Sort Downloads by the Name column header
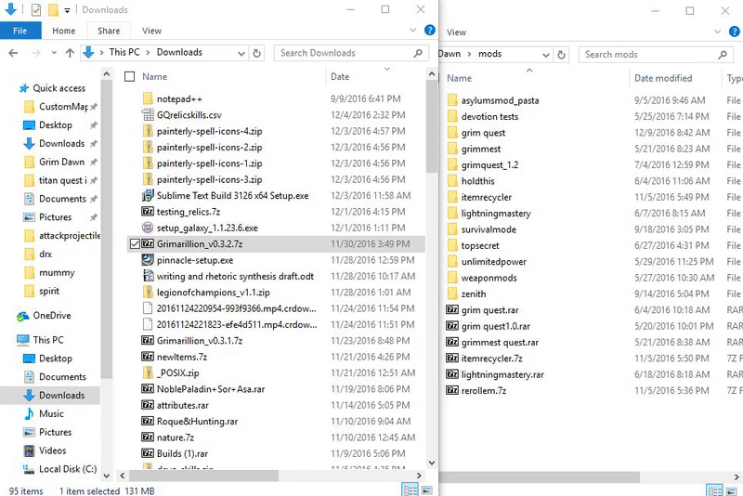This screenshot has height=496, width=743. pos(154,76)
